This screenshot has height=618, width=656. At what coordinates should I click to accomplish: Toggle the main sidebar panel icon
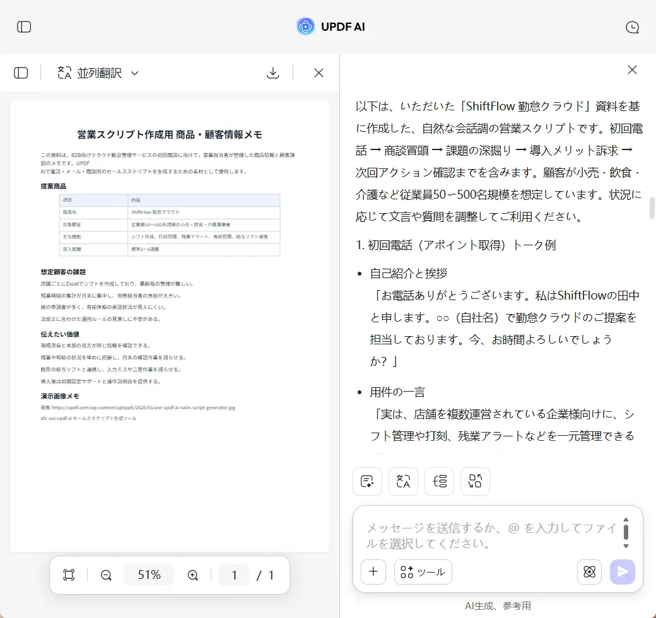[x=24, y=26]
